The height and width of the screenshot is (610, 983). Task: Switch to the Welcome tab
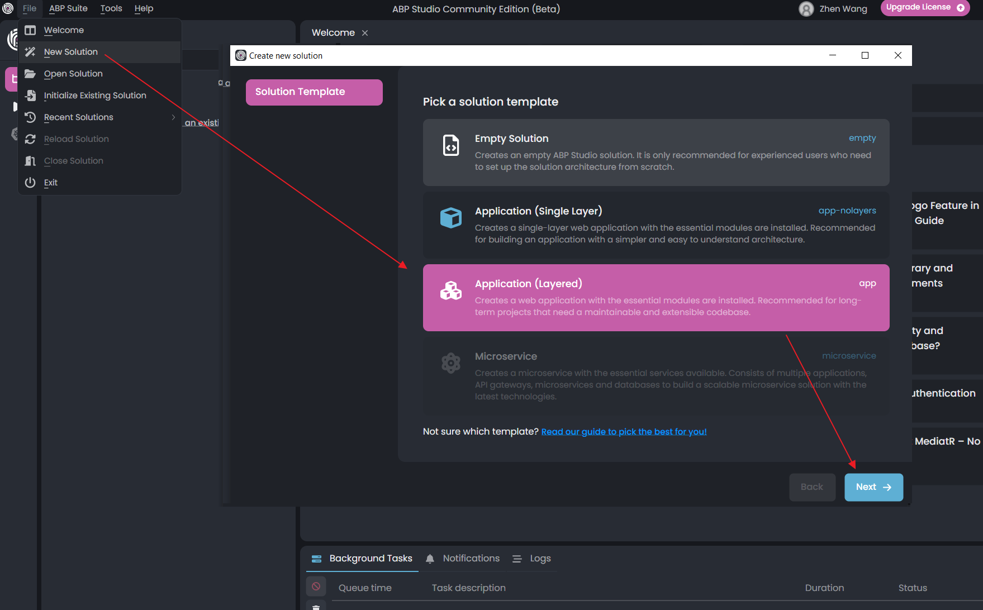pos(333,33)
